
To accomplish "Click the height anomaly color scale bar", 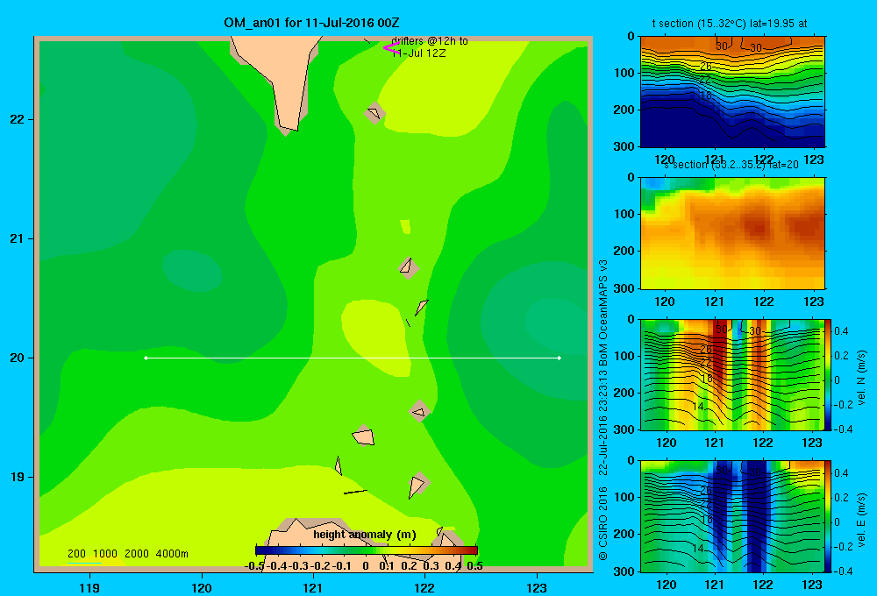I will (367, 550).
